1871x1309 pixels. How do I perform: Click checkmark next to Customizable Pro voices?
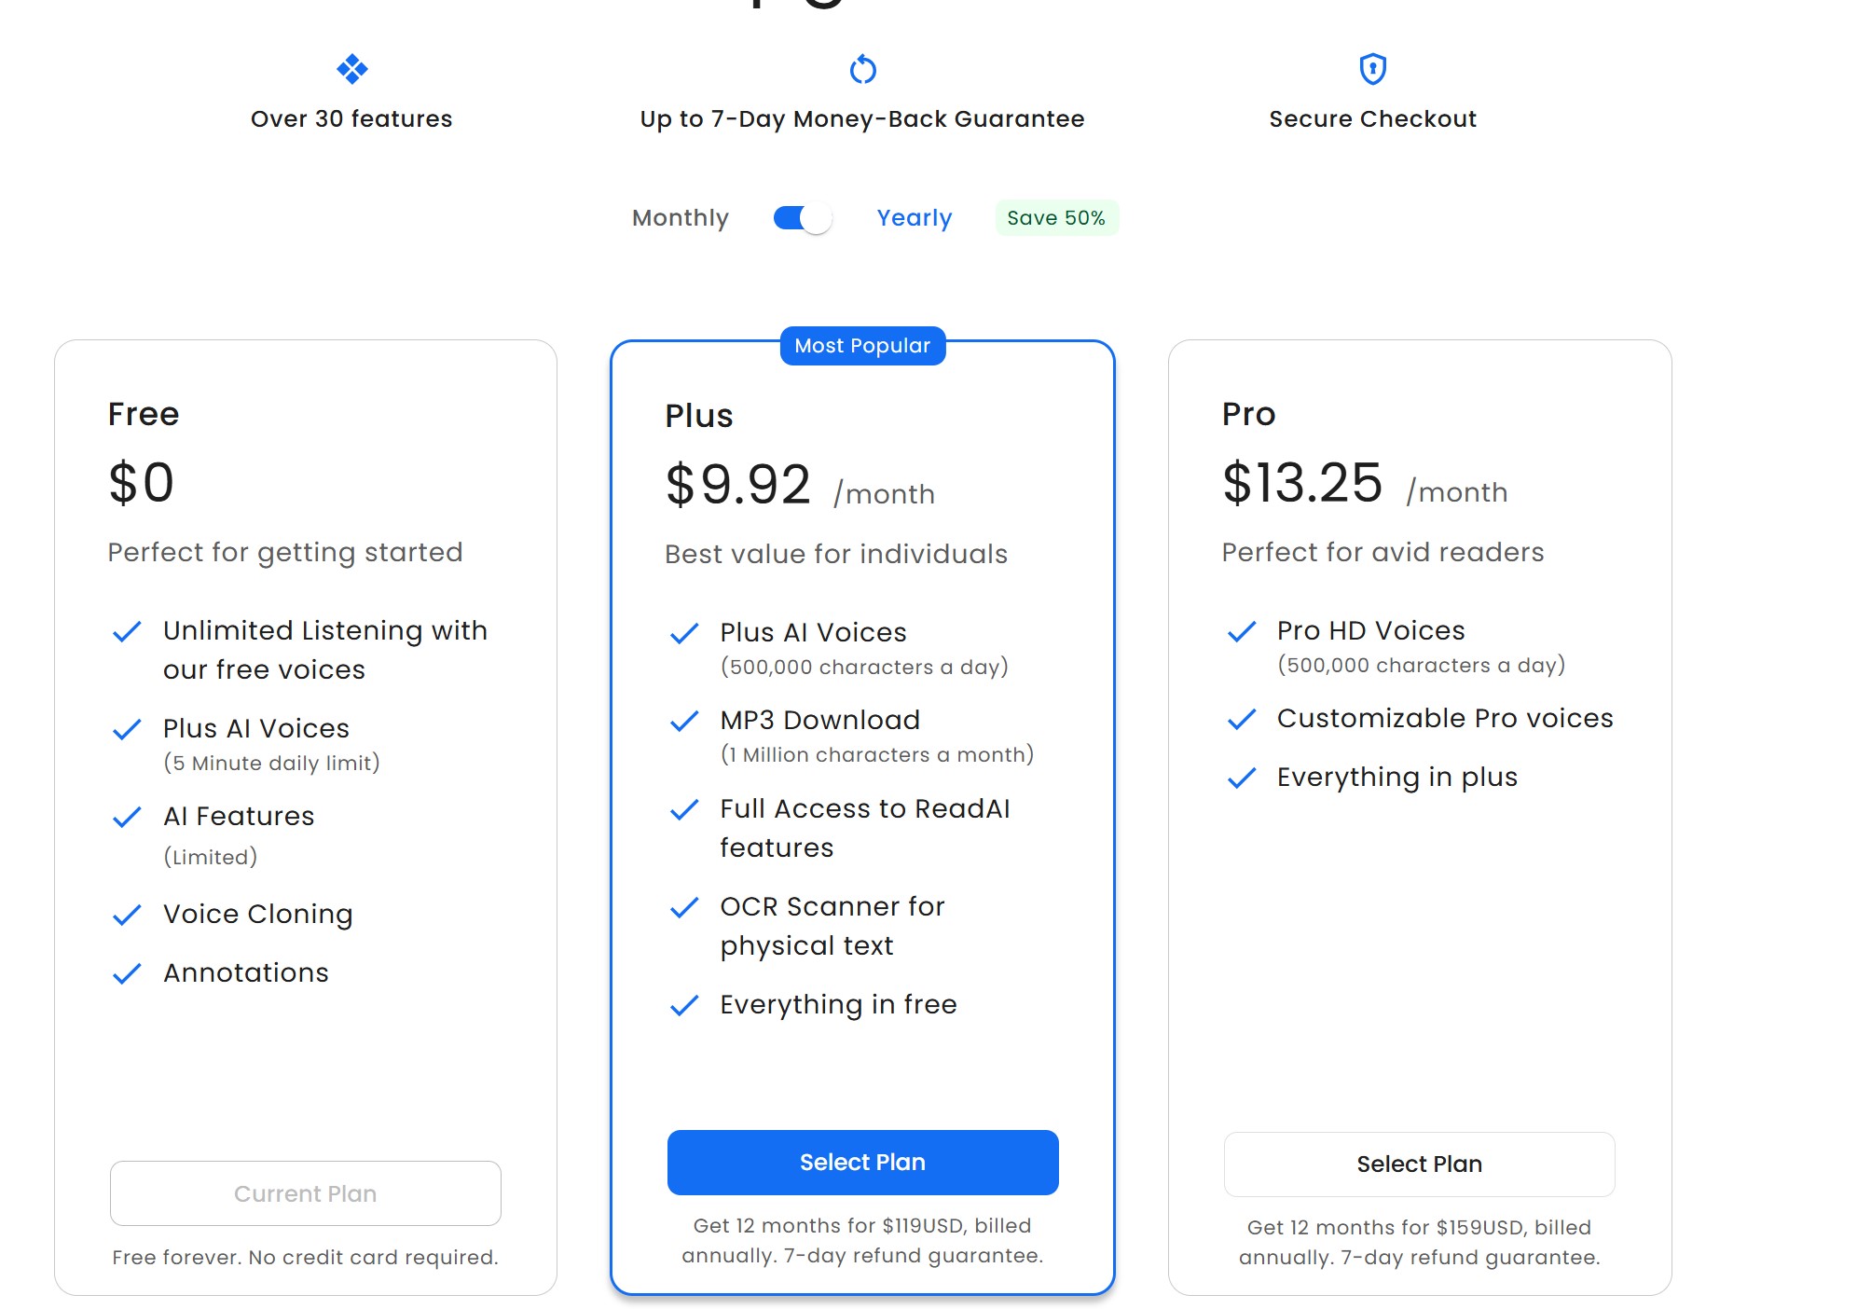click(x=1242, y=719)
